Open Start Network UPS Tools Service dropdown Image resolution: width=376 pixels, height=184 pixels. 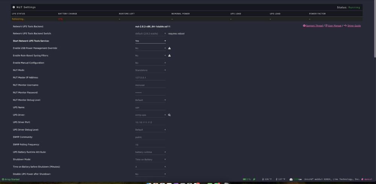pos(150,41)
